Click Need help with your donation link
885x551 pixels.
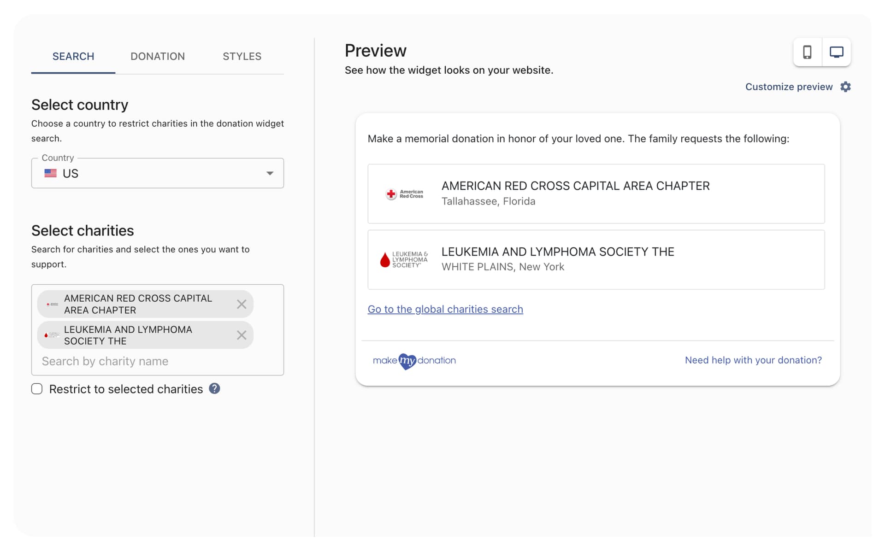[753, 360]
